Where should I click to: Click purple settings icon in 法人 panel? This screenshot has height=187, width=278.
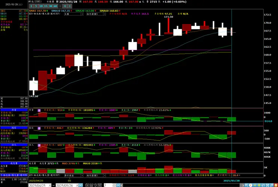39,145
